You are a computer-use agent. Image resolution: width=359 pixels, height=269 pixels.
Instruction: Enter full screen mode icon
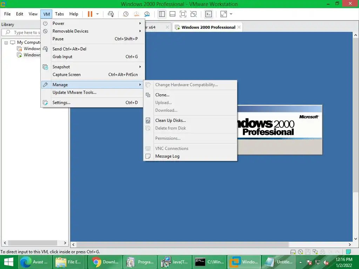(183, 14)
